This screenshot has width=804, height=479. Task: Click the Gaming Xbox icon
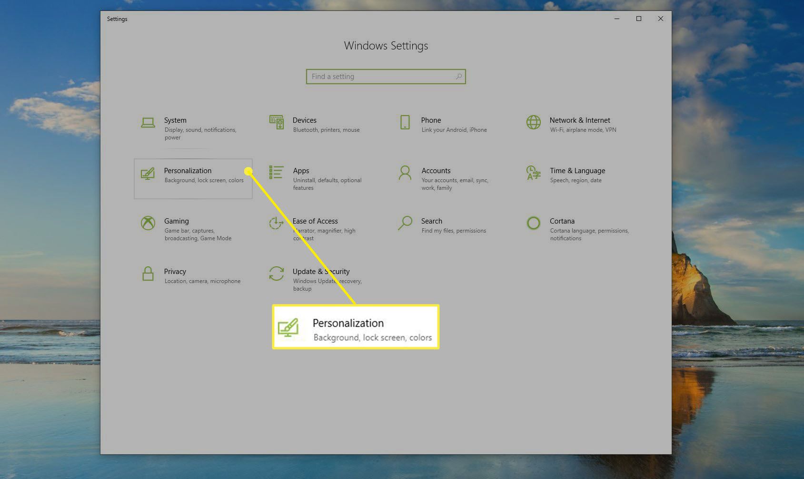pos(148,223)
